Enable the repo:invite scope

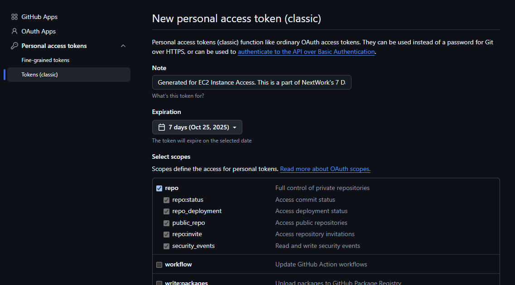coord(166,234)
